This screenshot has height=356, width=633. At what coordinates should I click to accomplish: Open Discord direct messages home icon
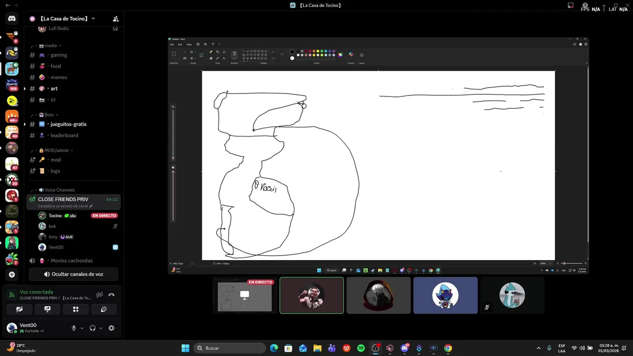point(12,19)
